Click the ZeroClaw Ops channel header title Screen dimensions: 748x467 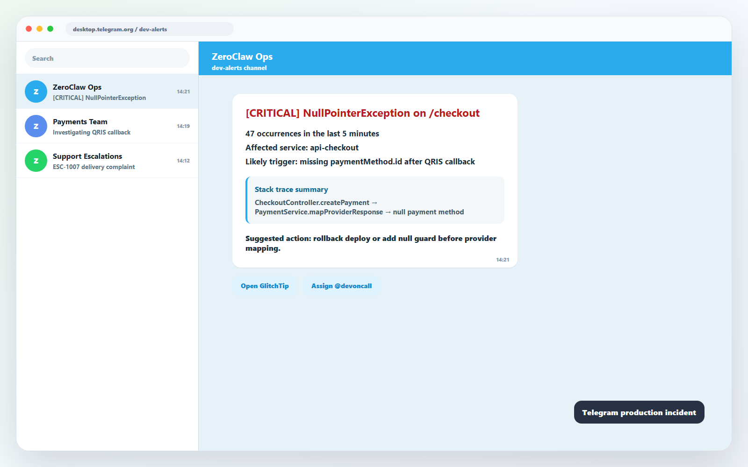(x=242, y=57)
